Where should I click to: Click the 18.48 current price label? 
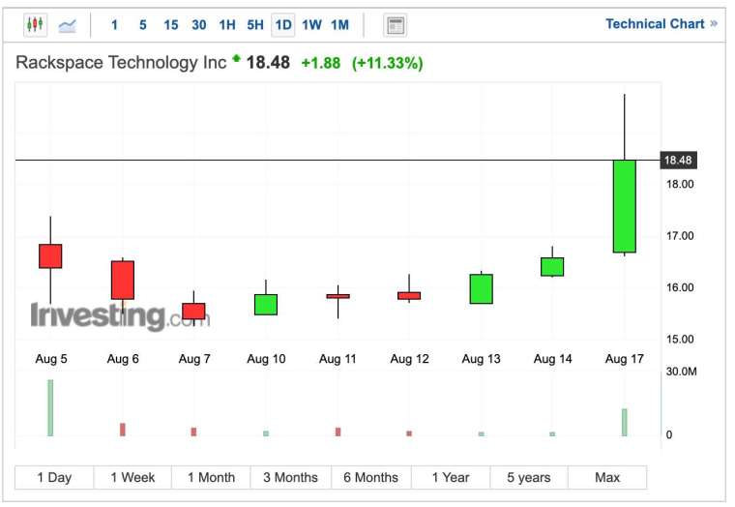[x=678, y=160]
